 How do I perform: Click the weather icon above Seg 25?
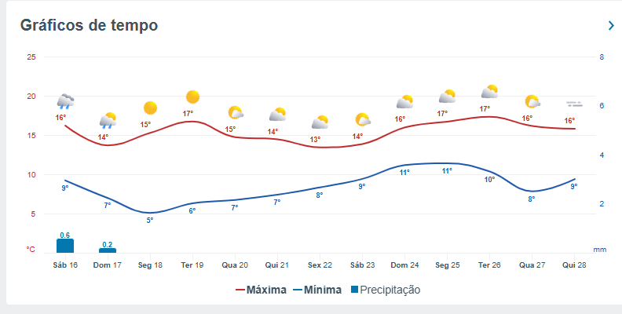(x=448, y=97)
